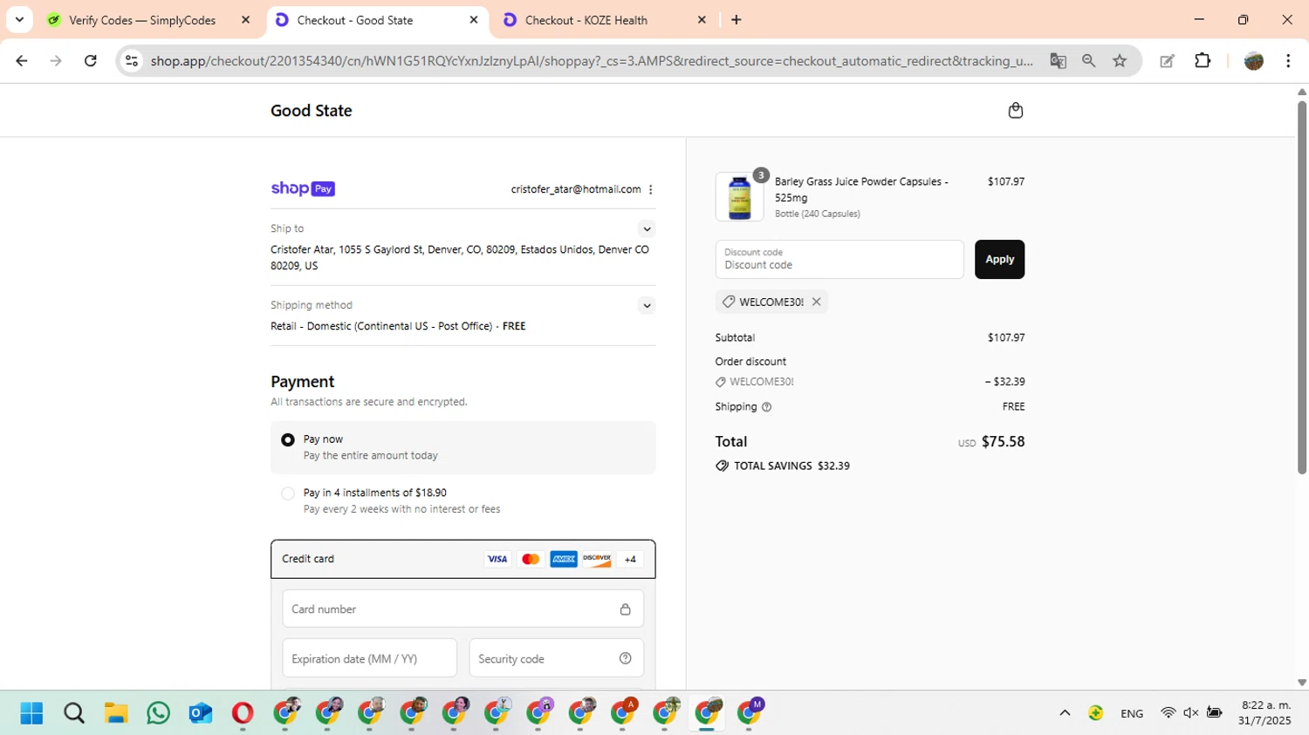Viewport: 1309px width, 735px height.
Task: Close the Checkout - KOZE Health tab
Action: pos(702,20)
